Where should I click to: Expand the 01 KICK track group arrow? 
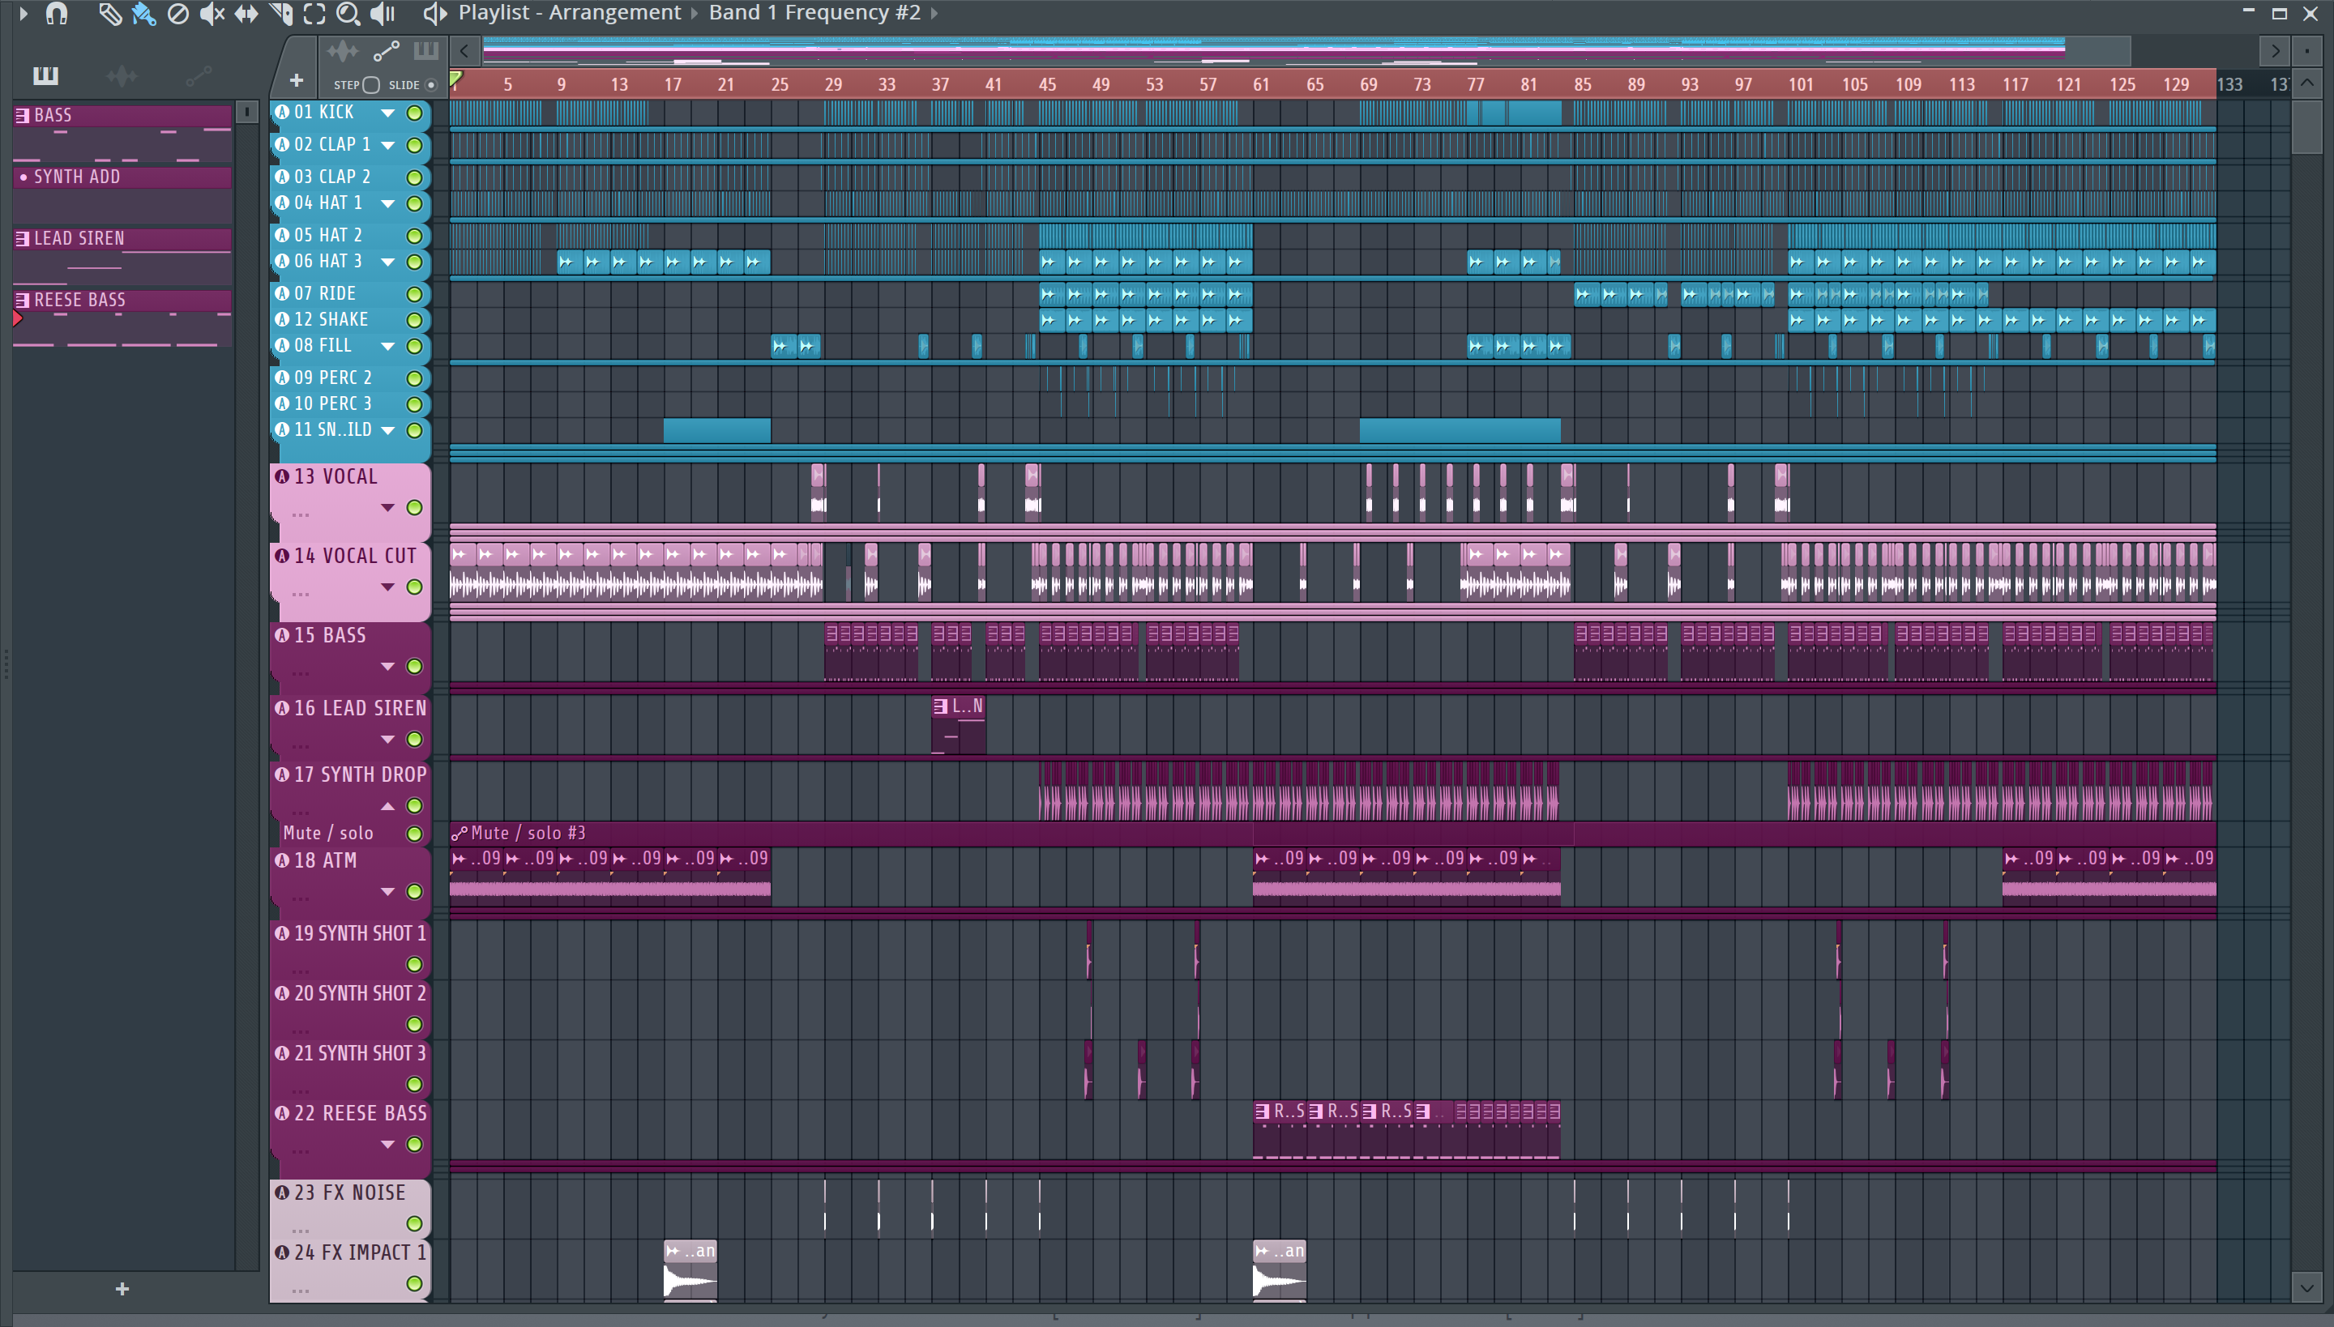(x=387, y=113)
